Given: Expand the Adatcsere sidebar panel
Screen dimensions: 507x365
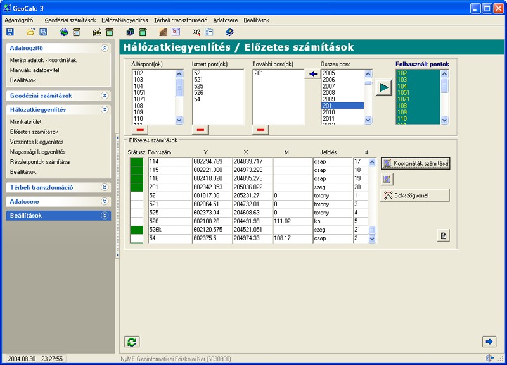Looking at the screenshot, I should pyautogui.click(x=105, y=201).
